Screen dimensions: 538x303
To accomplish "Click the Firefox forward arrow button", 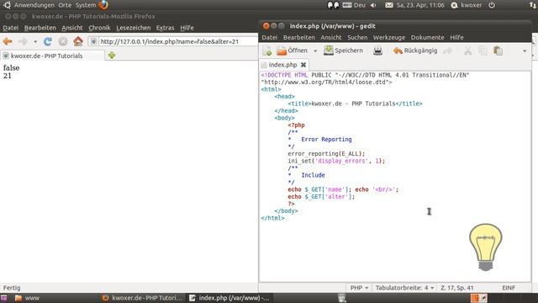I will click(x=23, y=41).
